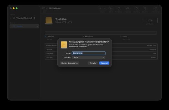Click the Capacità row label
The width and height of the screenshot is (169, 110).
pos(49,49)
